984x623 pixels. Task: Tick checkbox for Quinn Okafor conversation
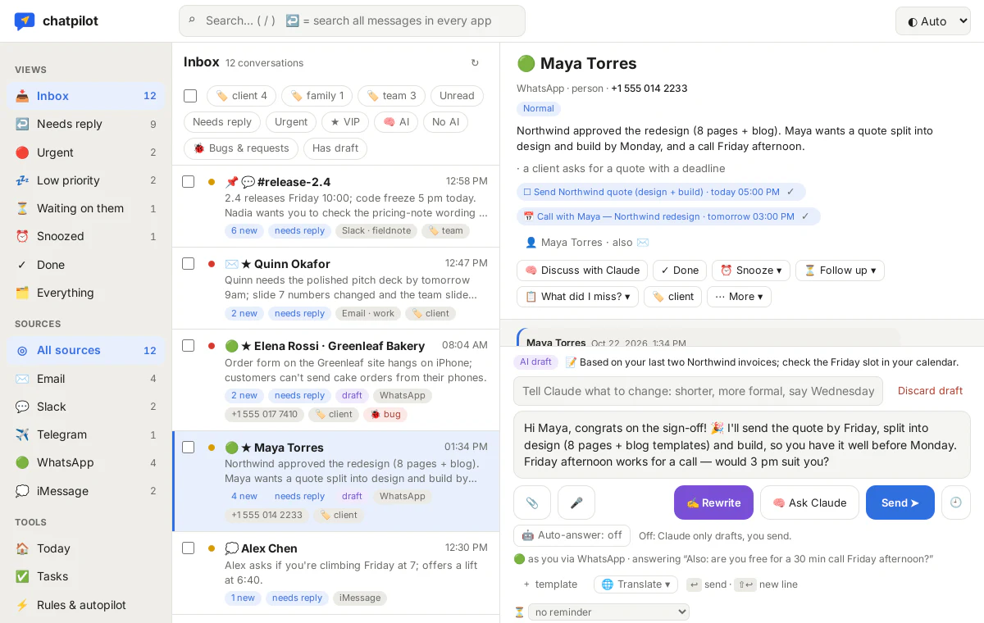188,263
